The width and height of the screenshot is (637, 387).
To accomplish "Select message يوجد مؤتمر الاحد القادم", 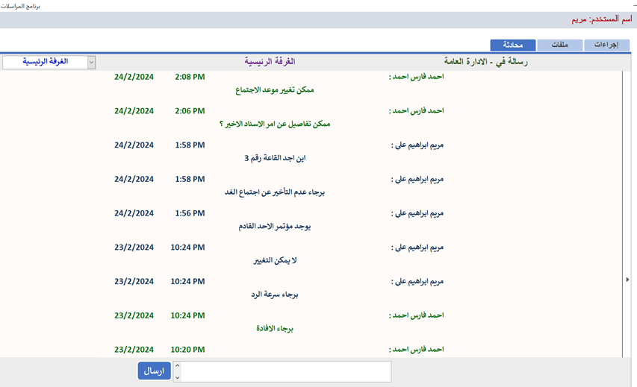I will pos(275,227).
